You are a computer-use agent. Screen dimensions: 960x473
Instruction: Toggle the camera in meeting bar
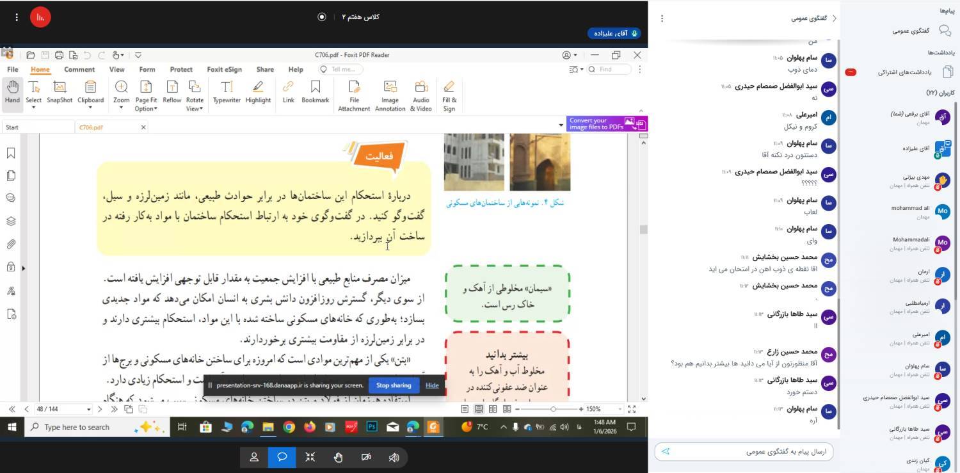coord(366,457)
